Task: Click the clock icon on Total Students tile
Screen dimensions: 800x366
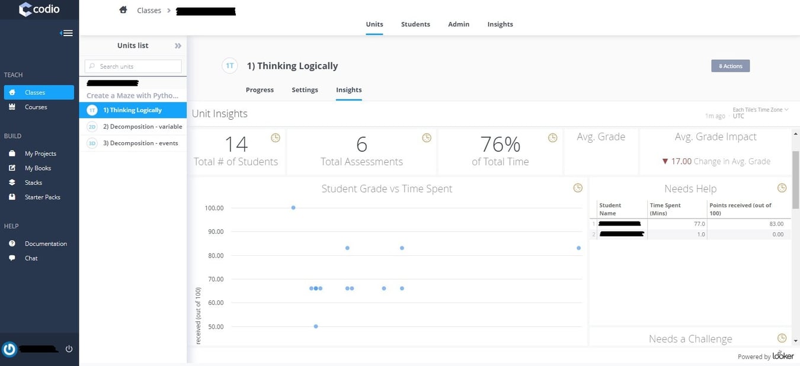Action: (275, 138)
